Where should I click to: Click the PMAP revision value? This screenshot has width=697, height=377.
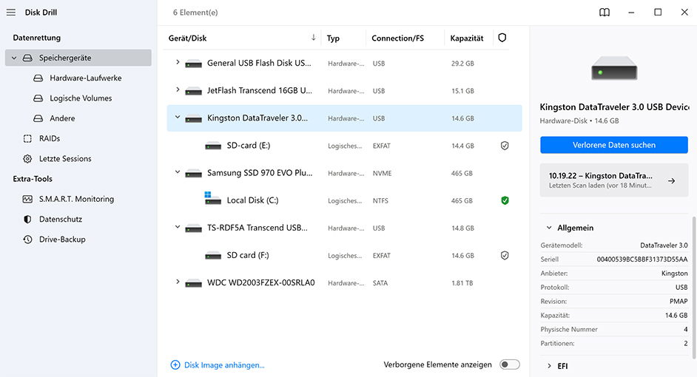pos(679,301)
